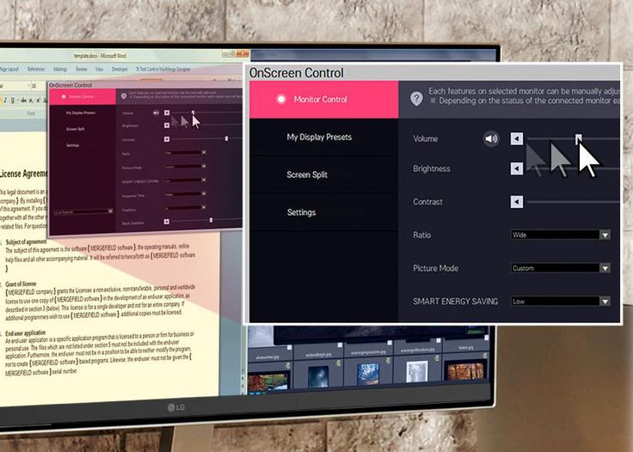633x452 pixels.
Task: Click Black Stabilizer slider handle in small window
Action: point(211,220)
